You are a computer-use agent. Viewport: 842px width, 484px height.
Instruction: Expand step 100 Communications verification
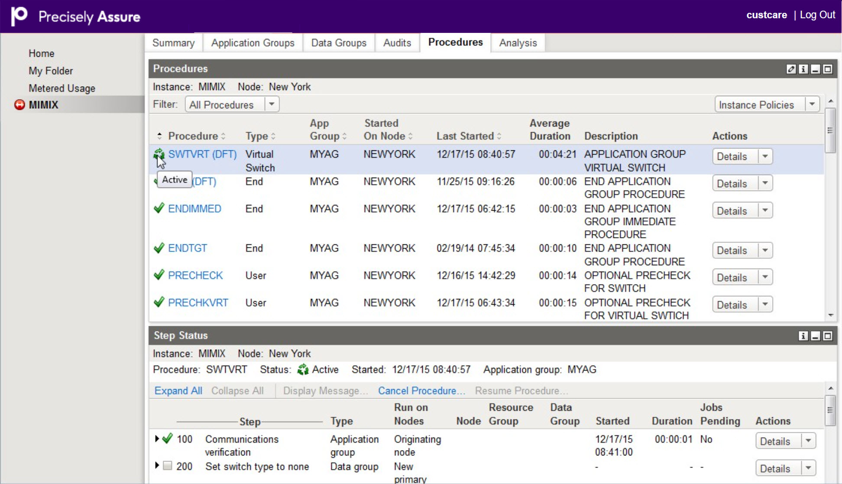pyautogui.click(x=157, y=439)
